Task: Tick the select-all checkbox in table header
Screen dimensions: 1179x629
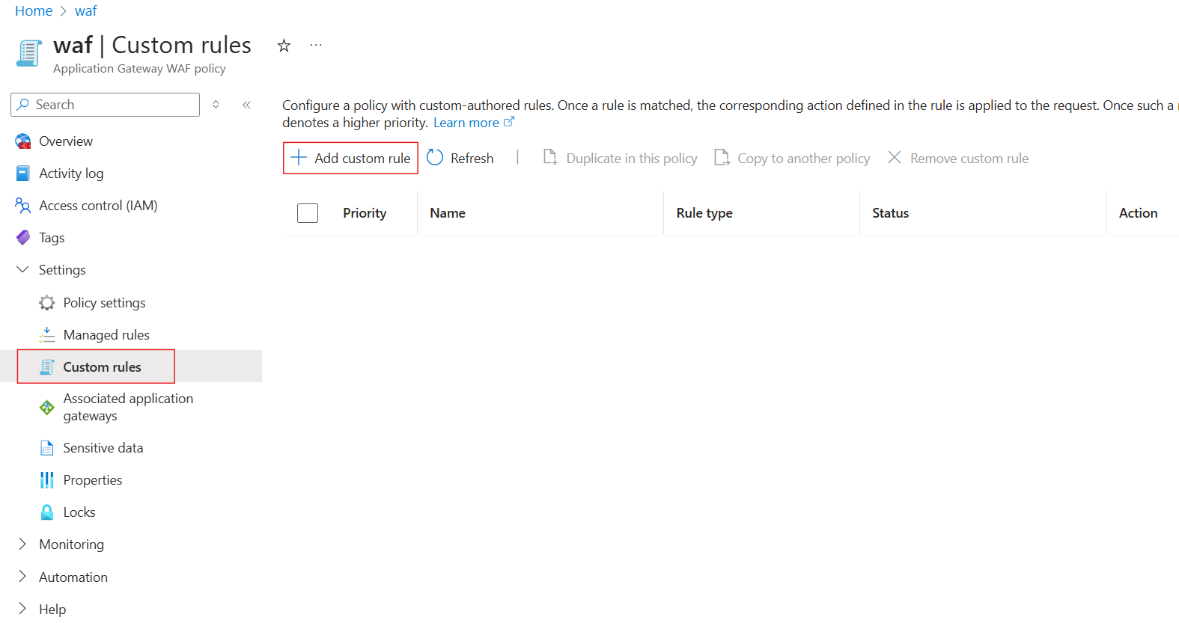Action: [x=308, y=213]
